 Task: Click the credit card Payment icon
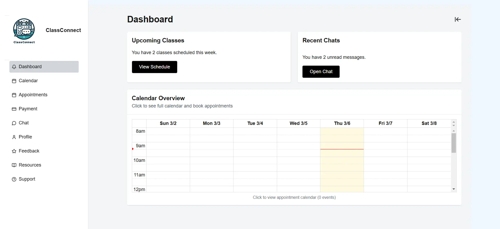pyautogui.click(x=14, y=109)
